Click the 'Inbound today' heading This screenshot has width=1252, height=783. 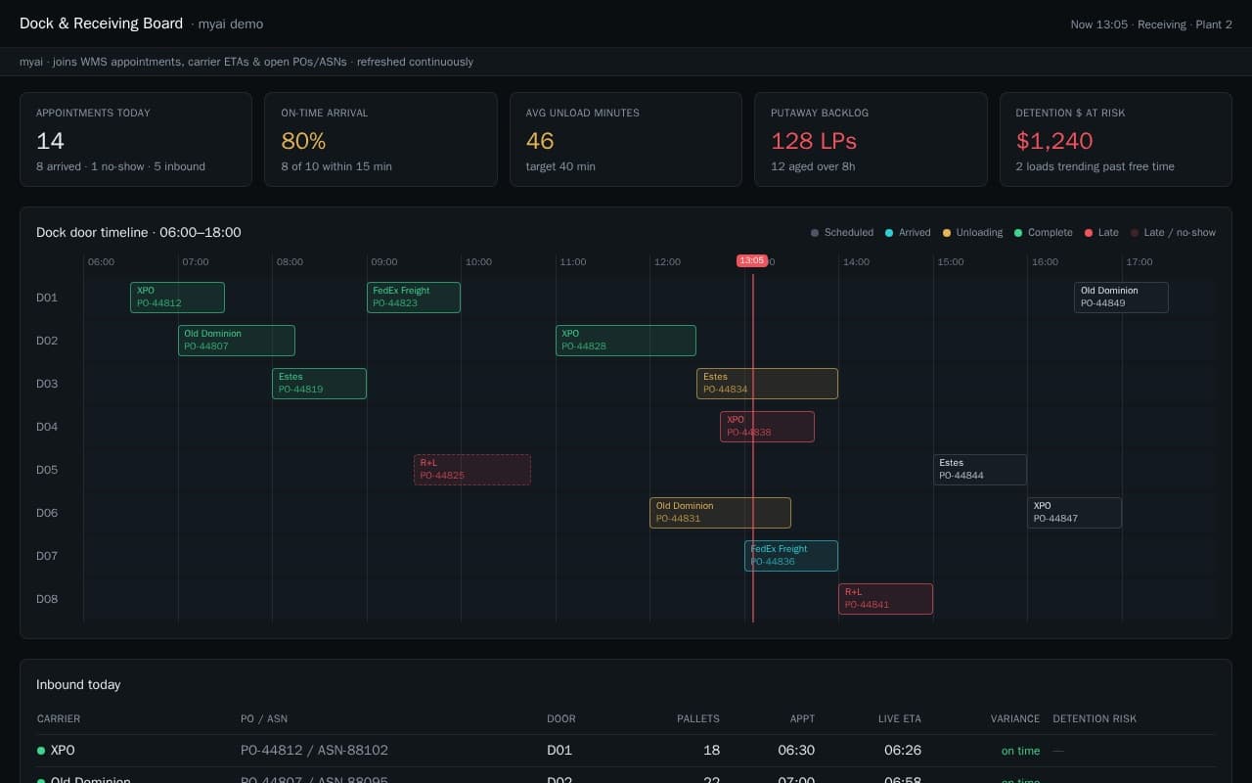click(x=78, y=684)
